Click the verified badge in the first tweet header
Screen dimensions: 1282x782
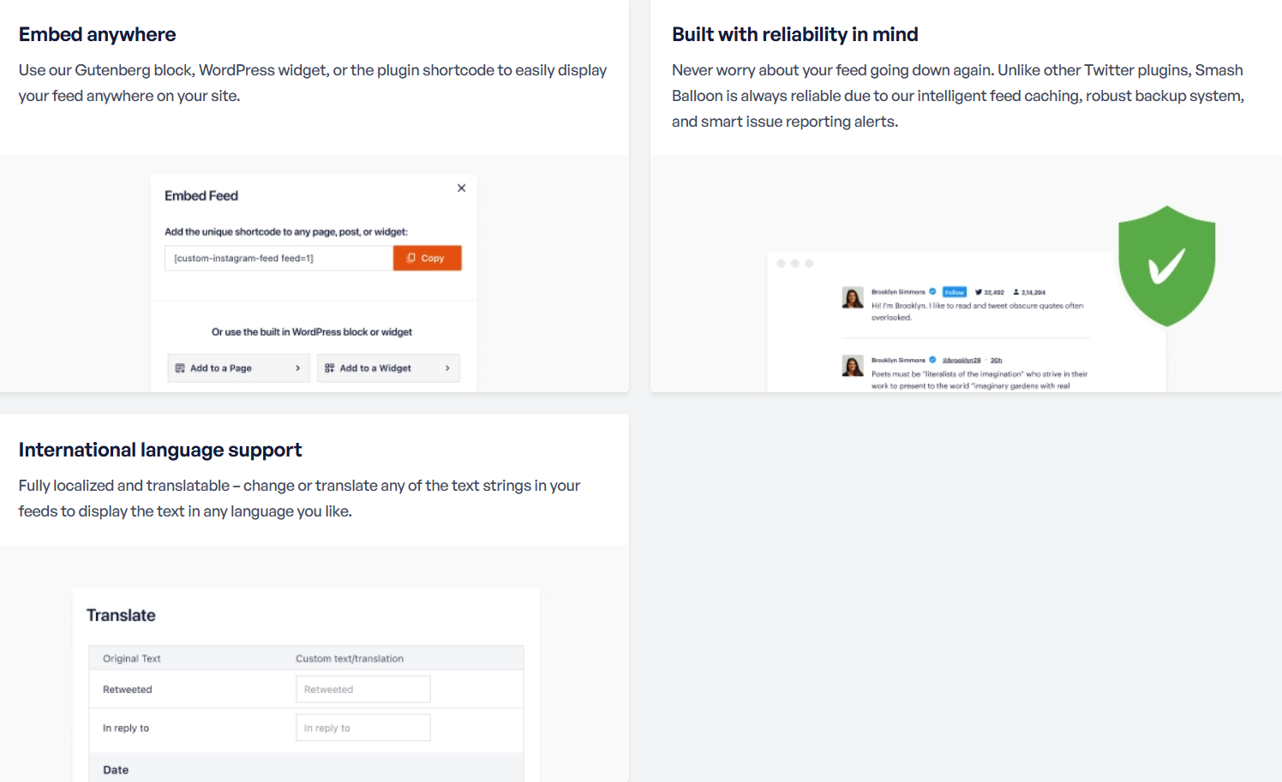pos(932,291)
